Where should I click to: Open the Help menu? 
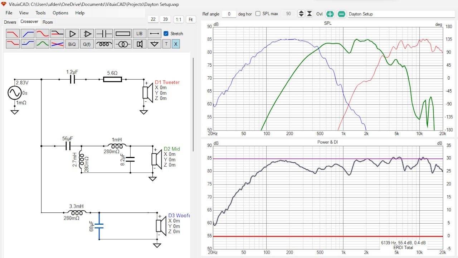coord(80,13)
